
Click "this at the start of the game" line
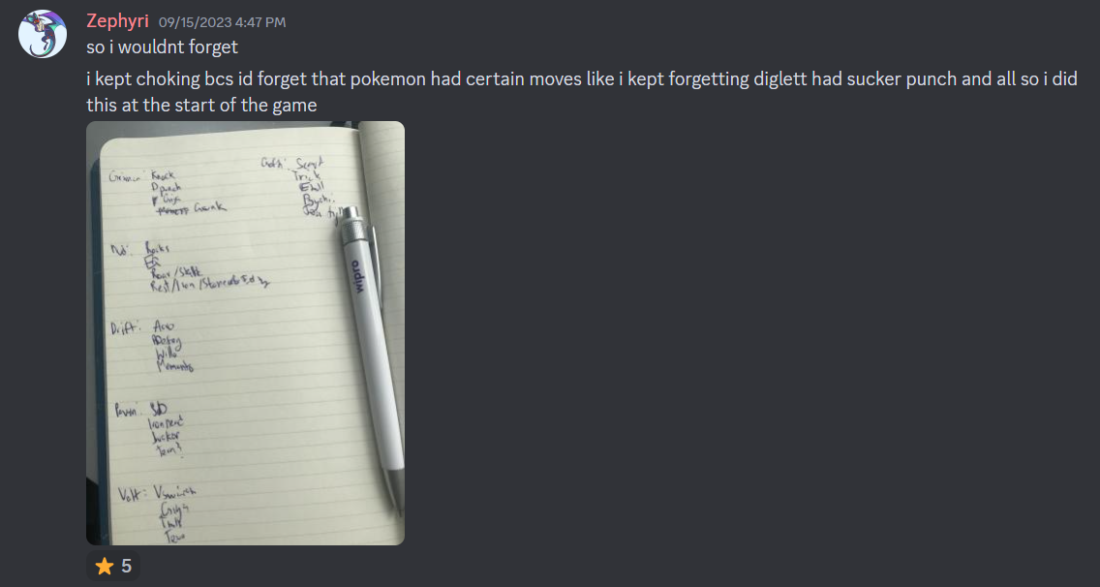click(x=201, y=106)
